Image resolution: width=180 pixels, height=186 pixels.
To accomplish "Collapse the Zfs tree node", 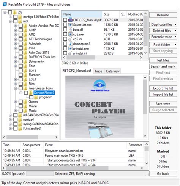I will pos(5,12).
